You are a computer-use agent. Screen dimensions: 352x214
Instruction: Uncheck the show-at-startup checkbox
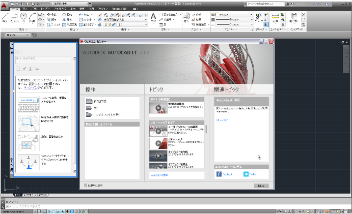(x=86, y=185)
